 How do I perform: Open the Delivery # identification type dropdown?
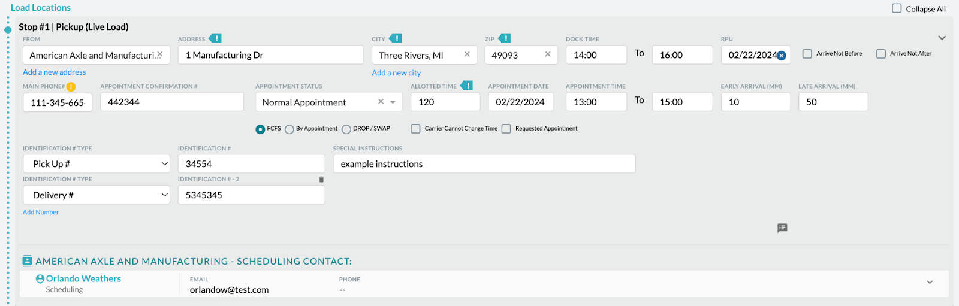(x=96, y=195)
